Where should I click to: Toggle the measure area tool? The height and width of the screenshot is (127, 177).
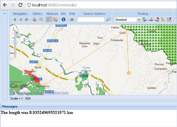[55, 20]
